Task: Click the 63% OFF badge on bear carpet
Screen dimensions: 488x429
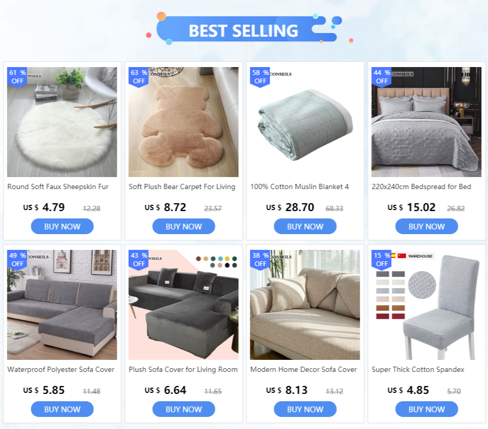Action: coord(139,77)
